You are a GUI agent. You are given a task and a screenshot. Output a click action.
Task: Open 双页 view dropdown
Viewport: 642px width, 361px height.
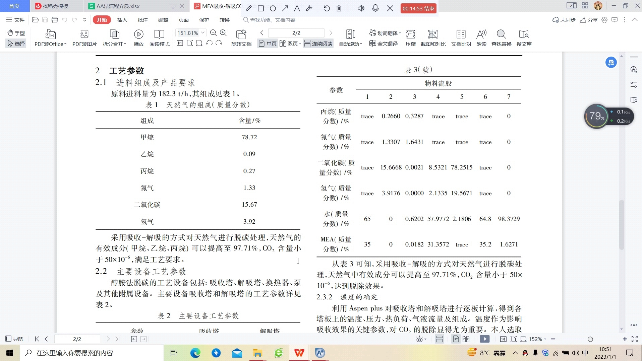click(x=290, y=44)
